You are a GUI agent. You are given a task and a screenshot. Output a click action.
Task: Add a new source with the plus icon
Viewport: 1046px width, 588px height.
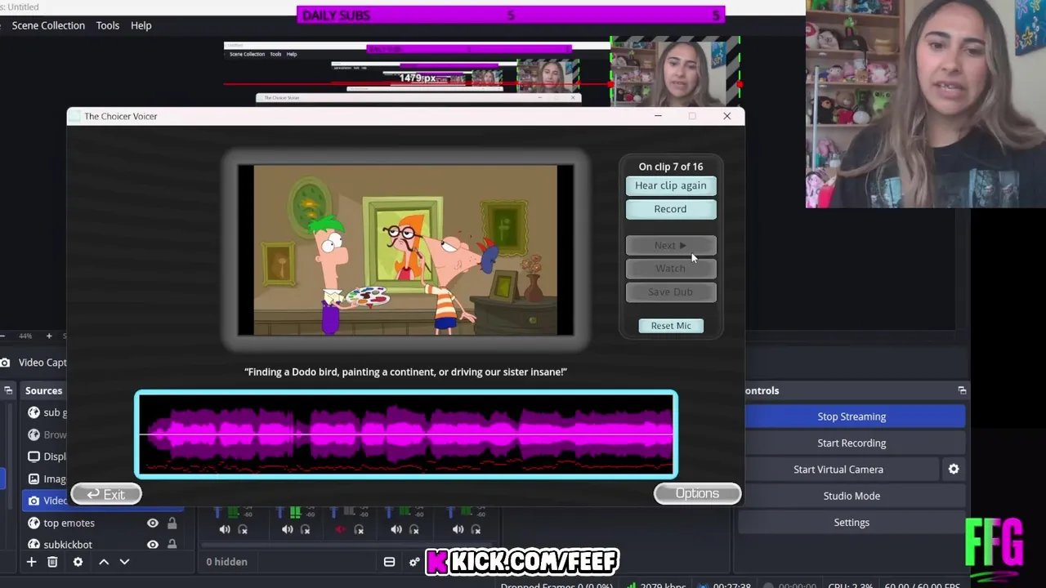[31, 562]
